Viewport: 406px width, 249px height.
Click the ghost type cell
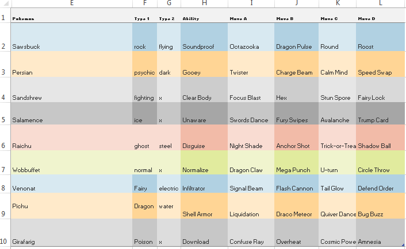pos(145,138)
